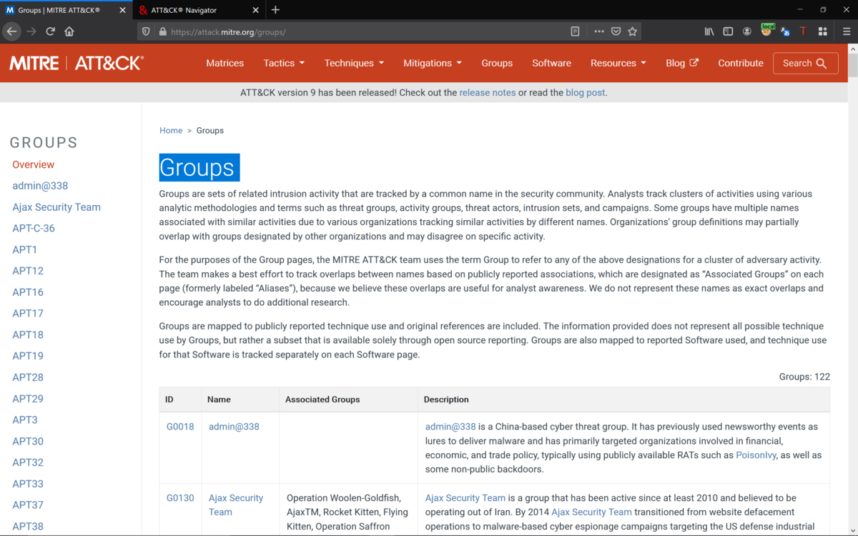Click the translate extension icon

(785, 31)
